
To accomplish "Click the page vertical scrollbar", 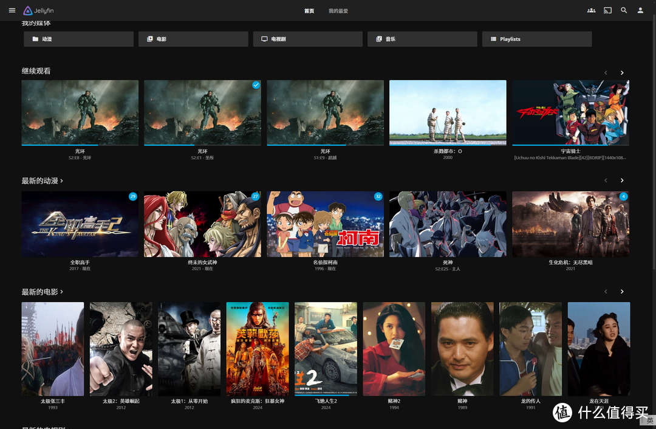I will 654,142.
